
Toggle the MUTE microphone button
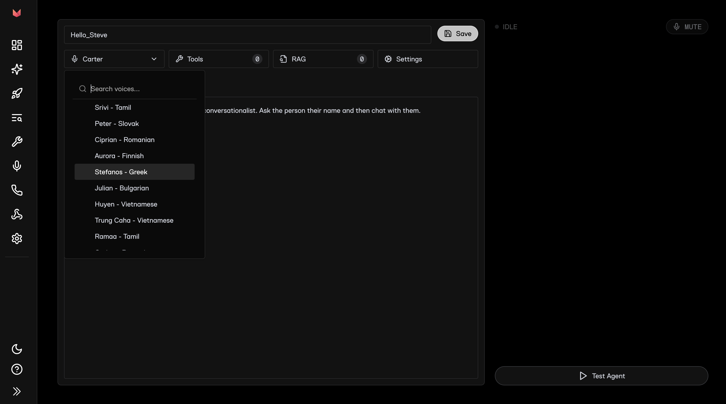[687, 27]
